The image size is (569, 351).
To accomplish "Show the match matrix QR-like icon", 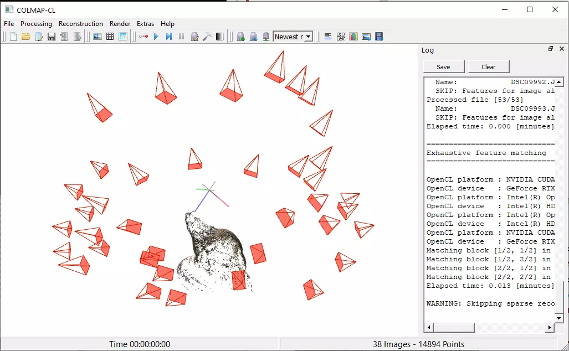I will [x=340, y=37].
